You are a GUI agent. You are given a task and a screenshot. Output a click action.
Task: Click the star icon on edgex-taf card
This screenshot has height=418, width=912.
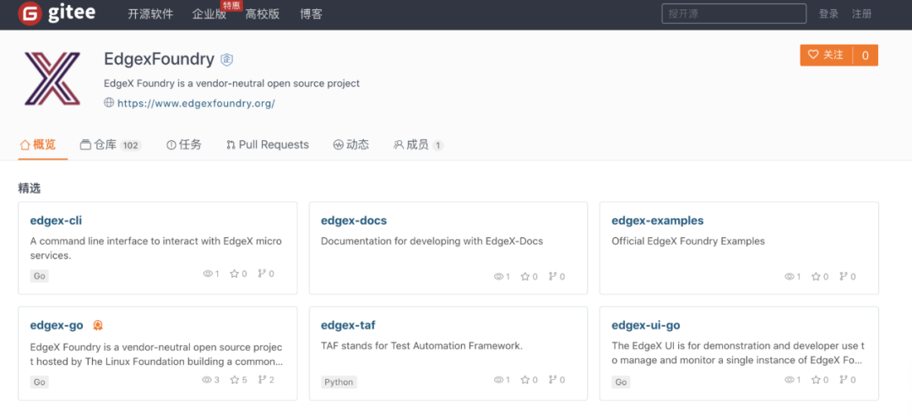[x=524, y=381]
